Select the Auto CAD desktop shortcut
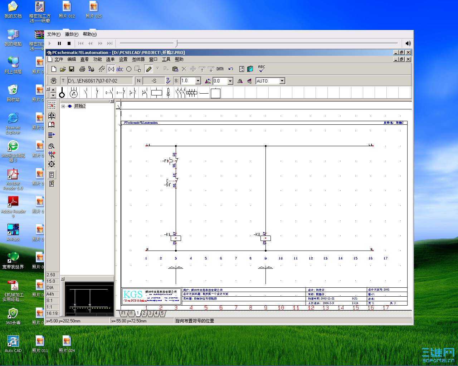 tap(13, 344)
